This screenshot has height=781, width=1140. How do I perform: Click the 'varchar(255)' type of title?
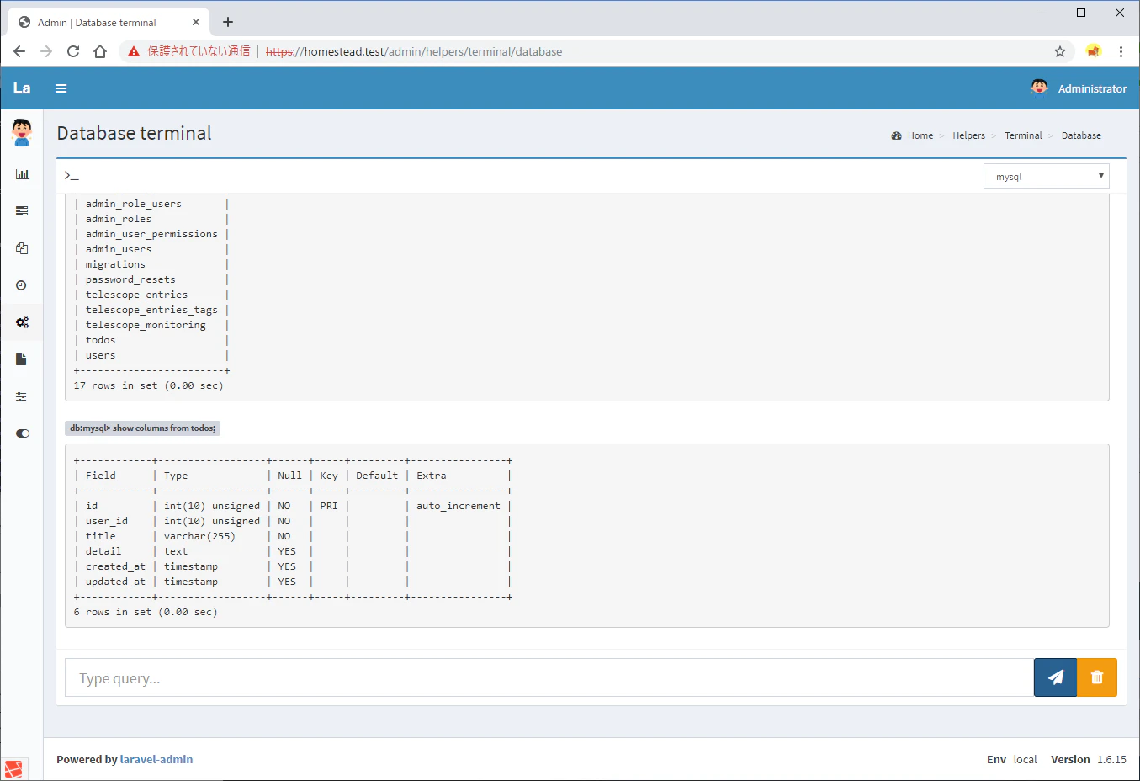click(199, 536)
